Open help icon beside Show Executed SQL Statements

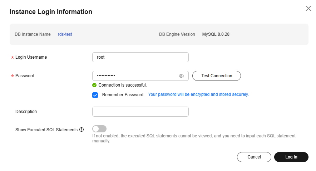[82, 130]
